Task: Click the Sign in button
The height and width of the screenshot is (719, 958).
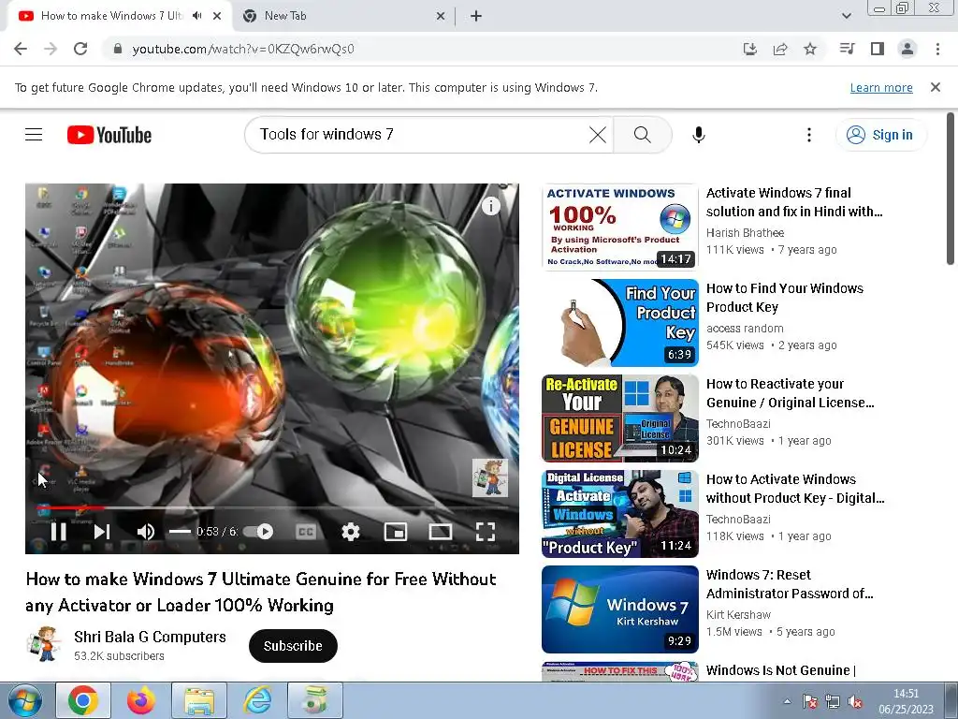Action: point(880,135)
